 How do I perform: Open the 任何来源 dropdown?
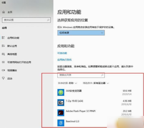81,33
